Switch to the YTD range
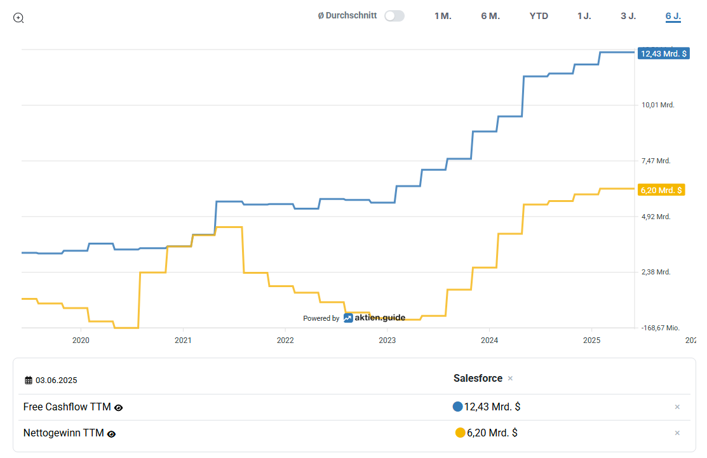 click(x=539, y=17)
